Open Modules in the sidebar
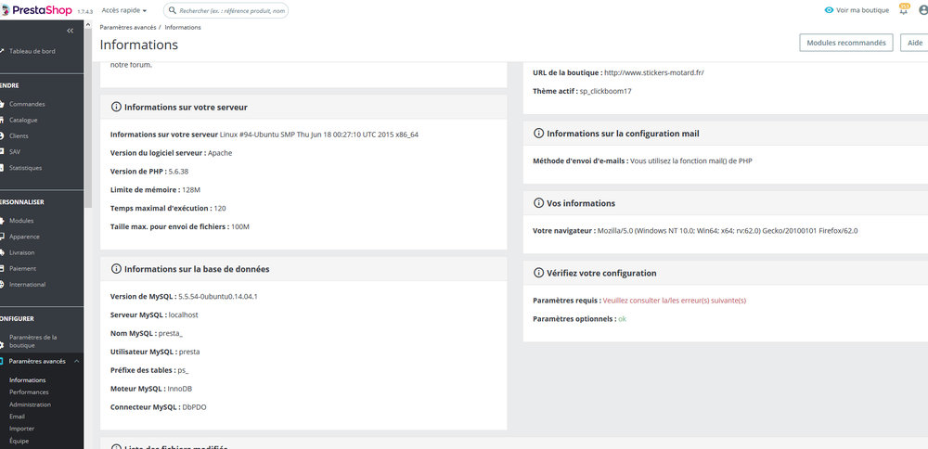 [21, 221]
